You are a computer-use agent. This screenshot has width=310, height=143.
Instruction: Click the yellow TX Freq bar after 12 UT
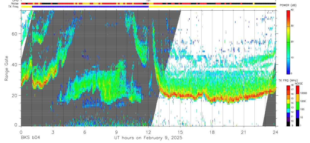(x=212, y=7)
